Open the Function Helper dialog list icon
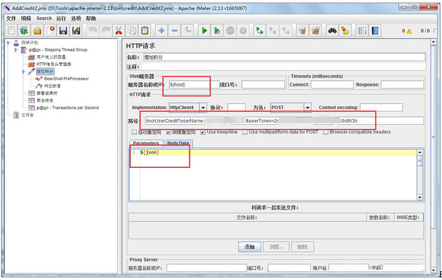This screenshot has width=442, height=280. (x=362, y=30)
